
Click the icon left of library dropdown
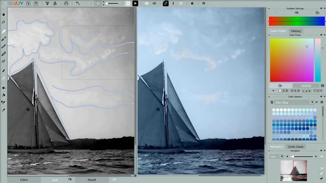coord(272,102)
